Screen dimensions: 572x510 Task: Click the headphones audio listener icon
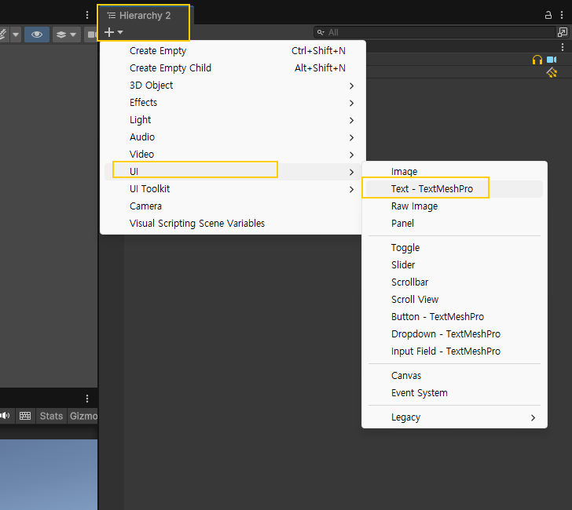(537, 60)
